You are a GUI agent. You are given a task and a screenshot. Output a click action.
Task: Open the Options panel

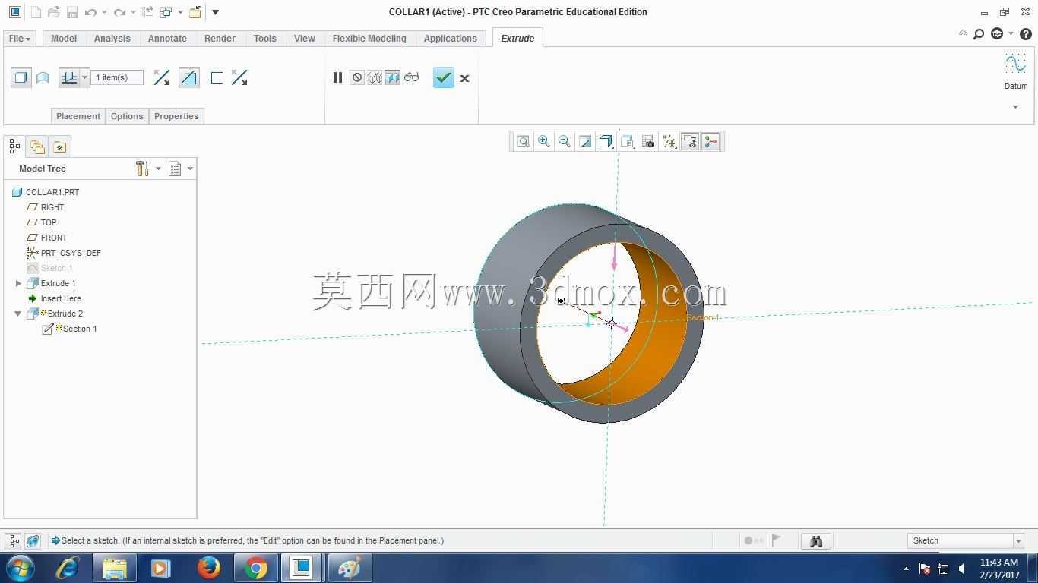(x=127, y=116)
